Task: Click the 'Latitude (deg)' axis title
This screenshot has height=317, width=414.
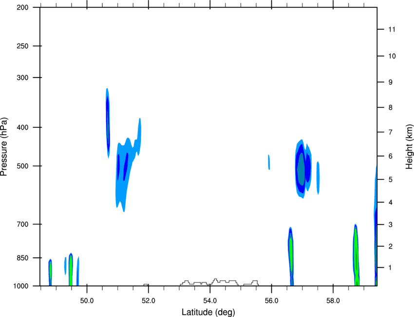Action: pyautogui.click(x=208, y=312)
